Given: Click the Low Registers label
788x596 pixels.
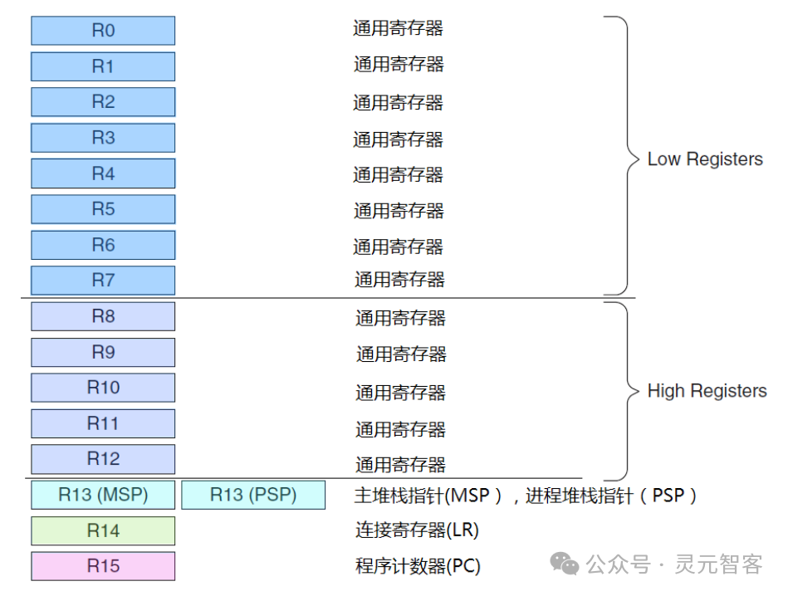Looking at the screenshot, I should click(x=705, y=159).
